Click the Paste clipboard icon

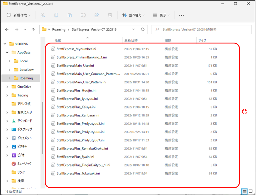tap(70, 15)
